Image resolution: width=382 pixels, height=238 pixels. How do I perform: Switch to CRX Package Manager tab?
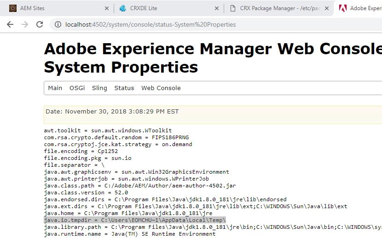point(278,8)
